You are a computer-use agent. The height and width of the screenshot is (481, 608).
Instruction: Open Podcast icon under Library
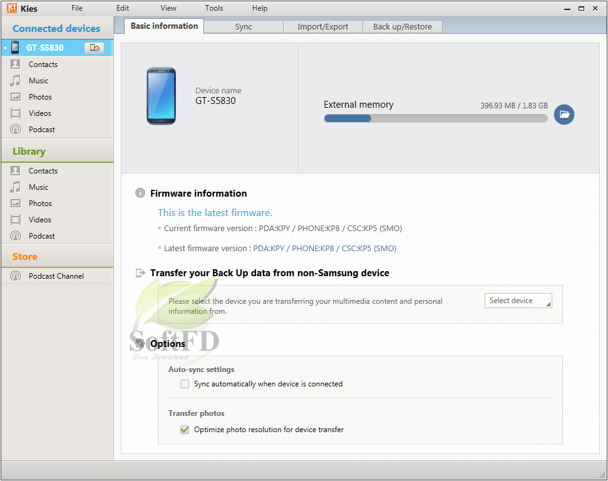point(16,236)
